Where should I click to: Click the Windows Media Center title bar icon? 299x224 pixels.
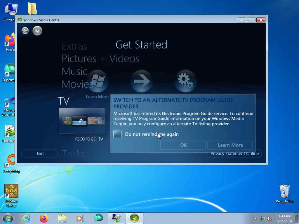(x=20, y=20)
